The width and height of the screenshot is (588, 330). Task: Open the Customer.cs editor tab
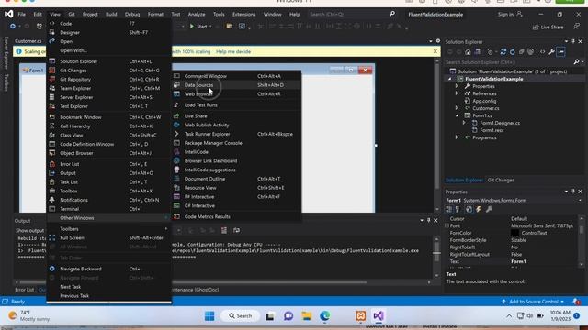pyautogui.click(x=28, y=41)
